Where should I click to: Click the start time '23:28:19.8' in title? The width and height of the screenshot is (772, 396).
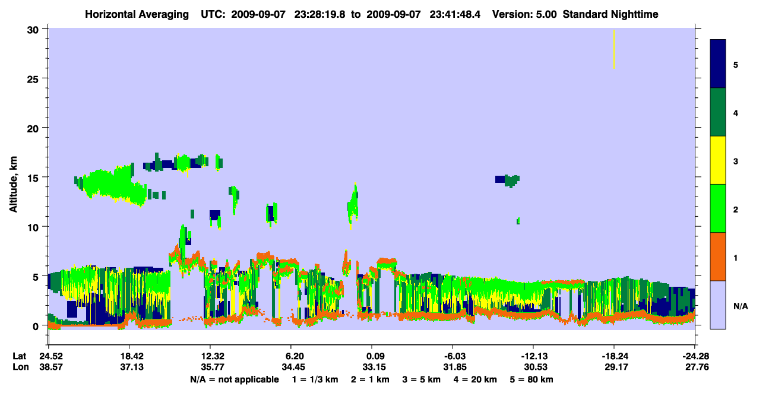[321, 14]
